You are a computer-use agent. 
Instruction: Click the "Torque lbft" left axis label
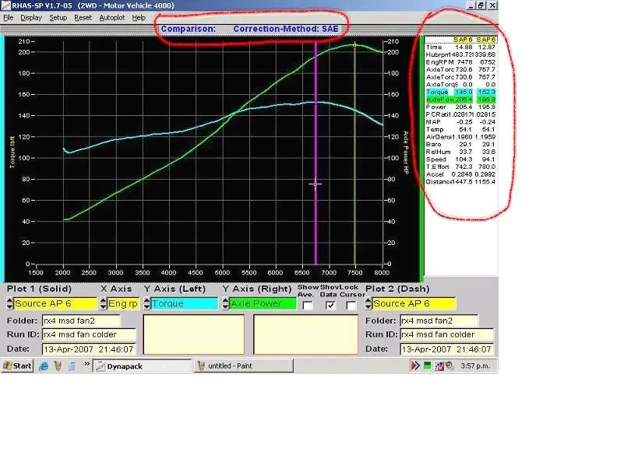(x=12, y=152)
